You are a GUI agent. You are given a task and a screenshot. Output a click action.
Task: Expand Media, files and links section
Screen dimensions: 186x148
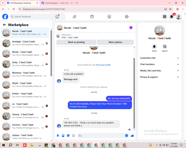[160, 71]
